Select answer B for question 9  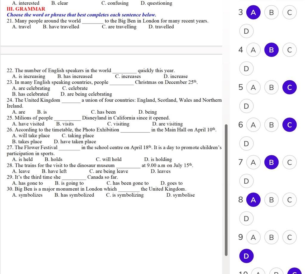271,237
